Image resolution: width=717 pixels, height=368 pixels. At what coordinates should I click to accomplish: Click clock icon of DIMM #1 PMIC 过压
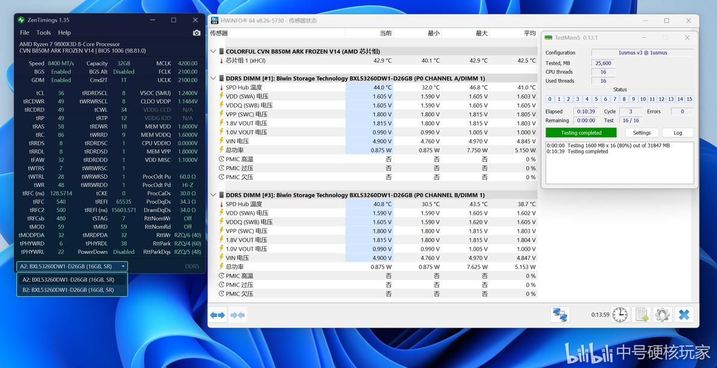[x=222, y=168]
